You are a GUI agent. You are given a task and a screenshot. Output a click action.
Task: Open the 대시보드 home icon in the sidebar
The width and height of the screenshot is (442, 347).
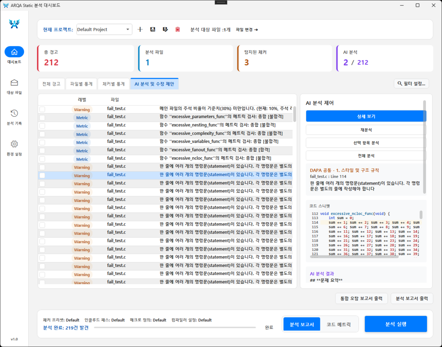14,52
